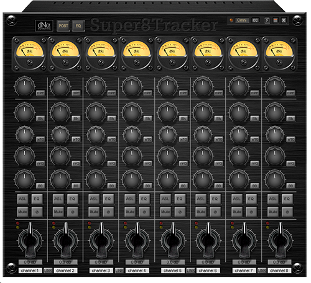The image size is (311, 283).
Task: Enable x10 multiplier on channel 3
Action: 112,140
